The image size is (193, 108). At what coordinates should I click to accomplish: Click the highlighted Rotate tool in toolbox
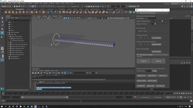pos(2,33)
